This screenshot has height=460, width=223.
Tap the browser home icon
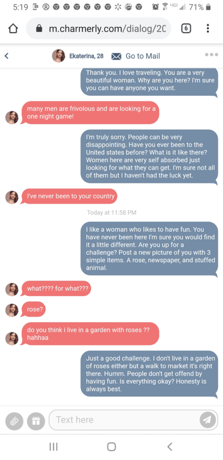(x=13, y=28)
